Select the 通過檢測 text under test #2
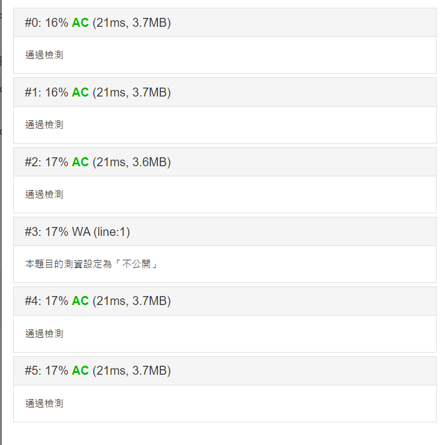This screenshot has height=445, width=445. pyautogui.click(x=44, y=195)
